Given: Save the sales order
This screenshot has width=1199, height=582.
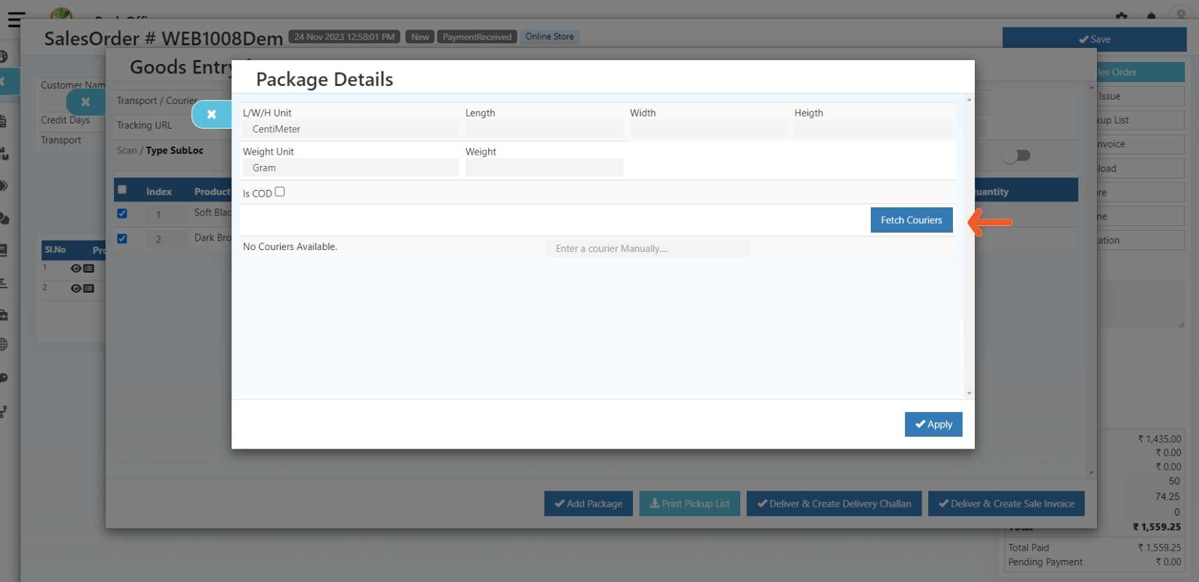Looking at the screenshot, I should (x=1094, y=39).
